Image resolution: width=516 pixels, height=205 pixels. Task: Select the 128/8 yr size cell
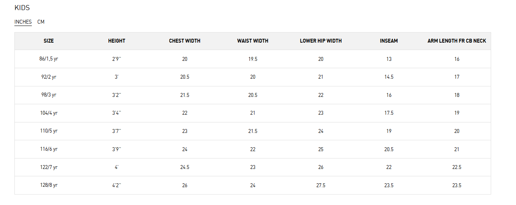[49, 185]
